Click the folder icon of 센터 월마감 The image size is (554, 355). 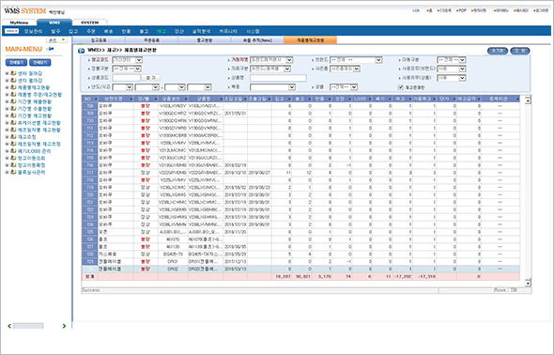(x=13, y=80)
